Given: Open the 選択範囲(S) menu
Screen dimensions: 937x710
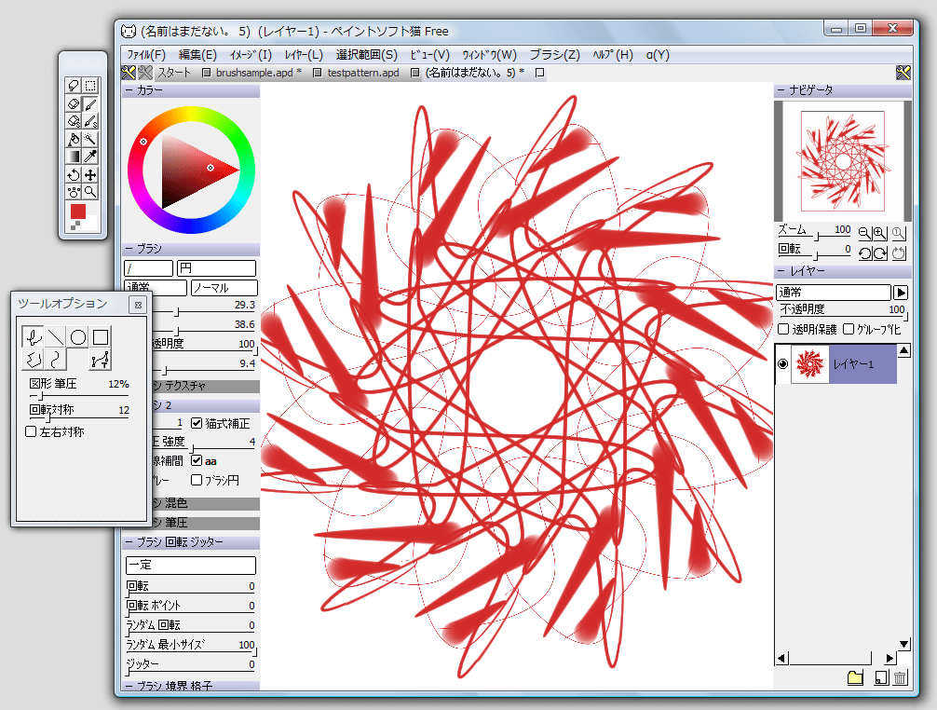Looking at the screenshot, I should click(366, 55).
